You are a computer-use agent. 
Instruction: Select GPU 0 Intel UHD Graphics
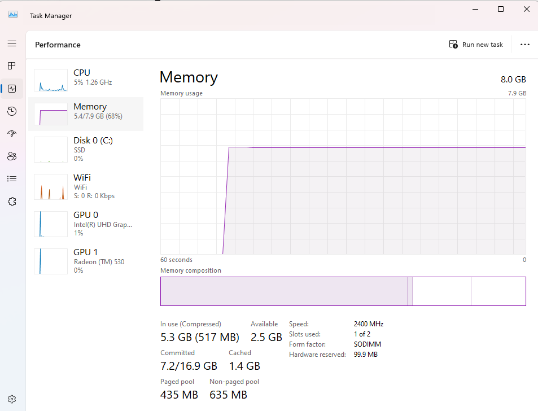[x=86, y=224]
